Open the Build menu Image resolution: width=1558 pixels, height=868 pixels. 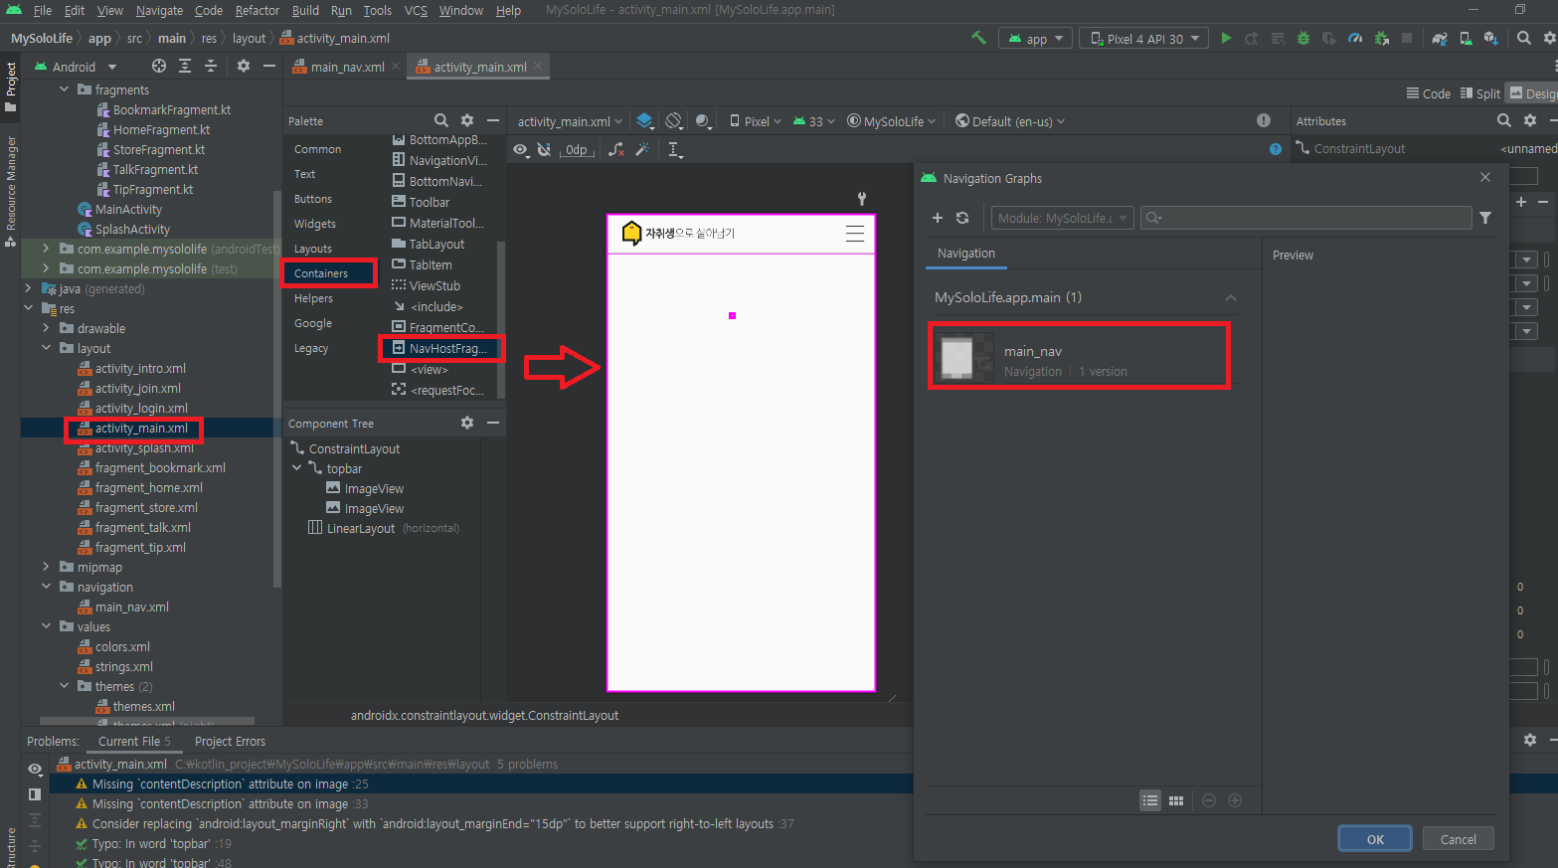click(x=305, y=10)
